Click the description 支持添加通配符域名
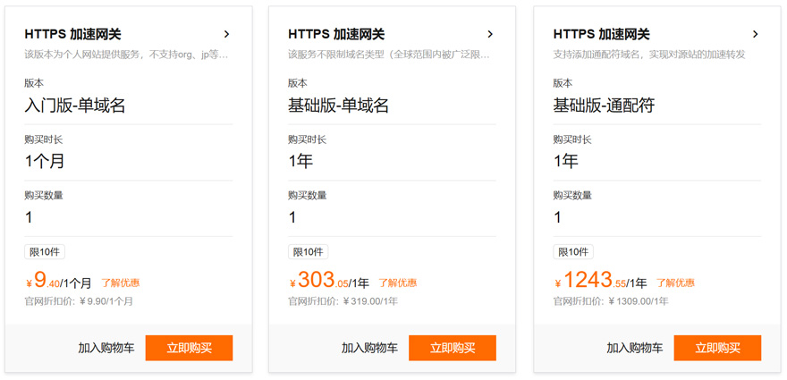Screen dimensions: 787x380 pos(649,55)
